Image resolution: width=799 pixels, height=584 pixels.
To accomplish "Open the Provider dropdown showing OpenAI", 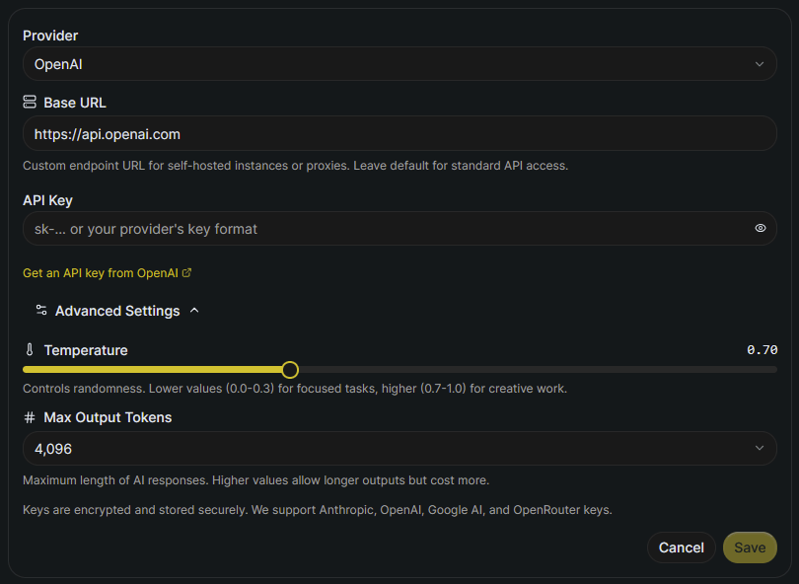I will coord(399,64).
